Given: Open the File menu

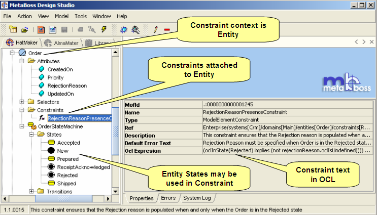Looking at the screenshot, I should [7, 16].
